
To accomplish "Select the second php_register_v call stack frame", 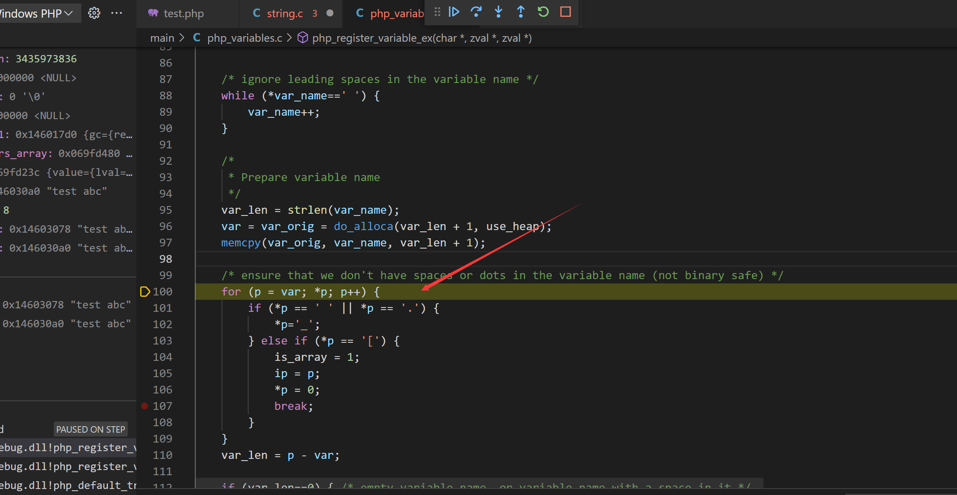I will (68, 467).
